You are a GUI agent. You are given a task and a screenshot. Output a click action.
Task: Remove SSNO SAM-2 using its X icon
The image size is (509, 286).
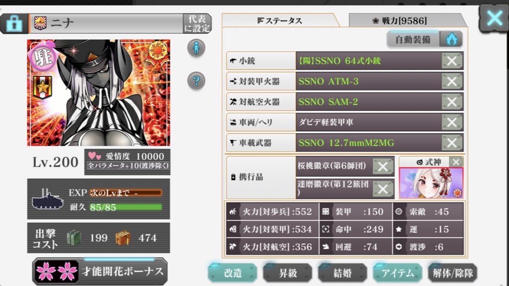click(x=451, y=102)
